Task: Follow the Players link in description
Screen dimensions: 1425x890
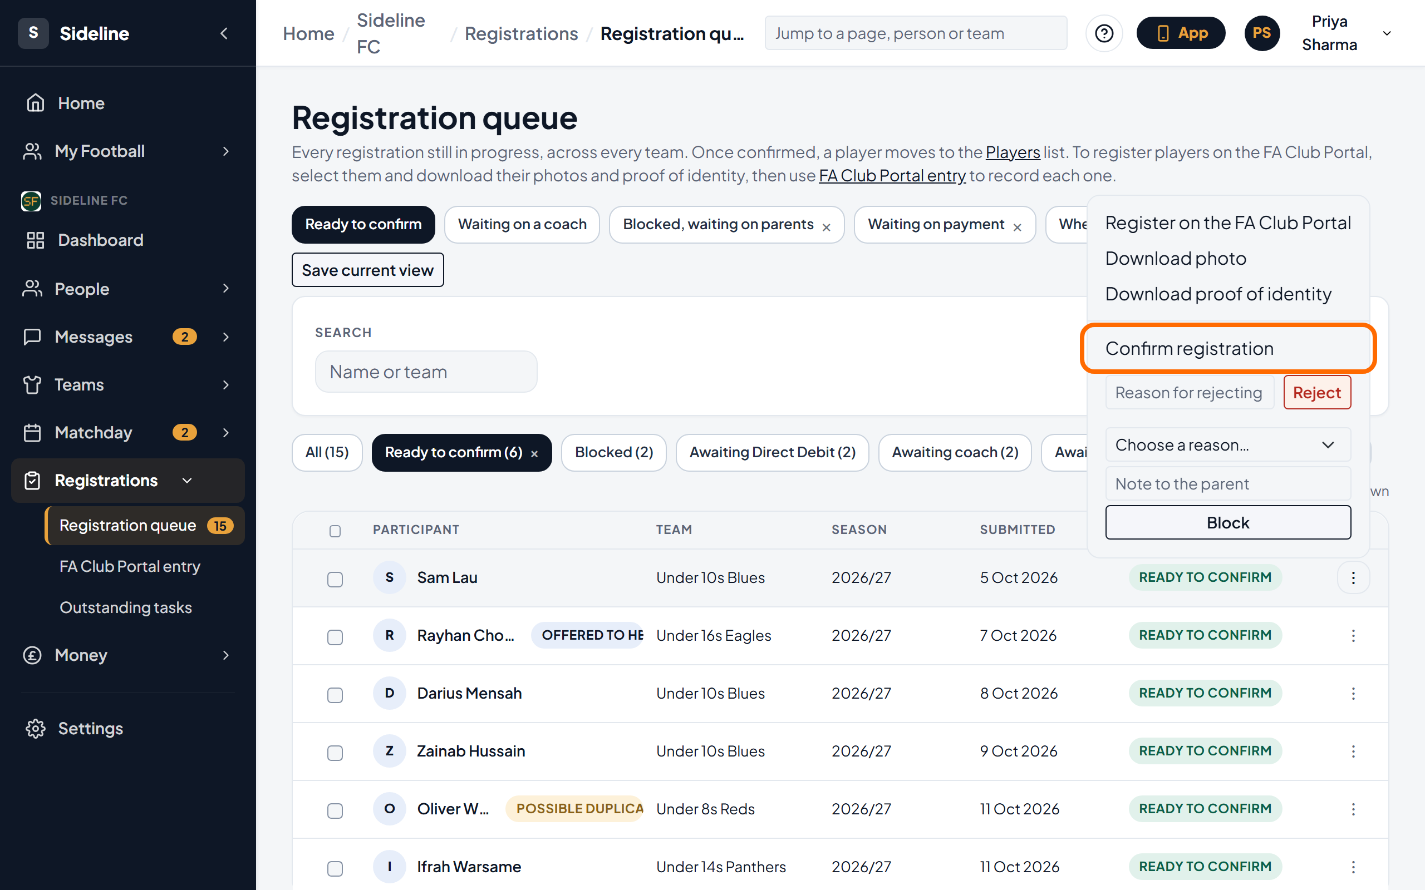Action: point(1012,152)
